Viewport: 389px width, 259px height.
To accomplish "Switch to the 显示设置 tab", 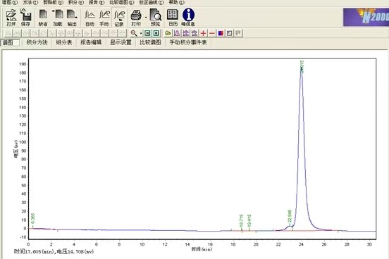I will 121,42.
